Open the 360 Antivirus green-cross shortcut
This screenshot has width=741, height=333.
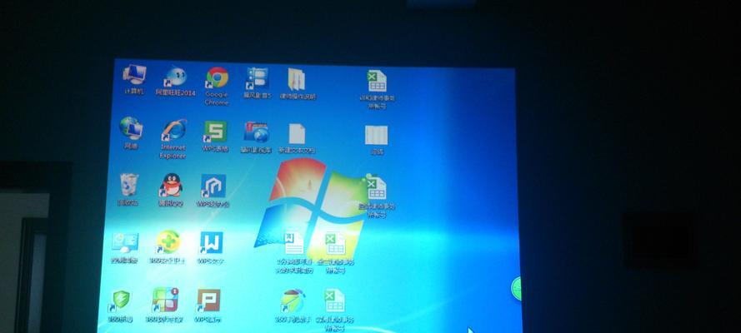[167, 247]
